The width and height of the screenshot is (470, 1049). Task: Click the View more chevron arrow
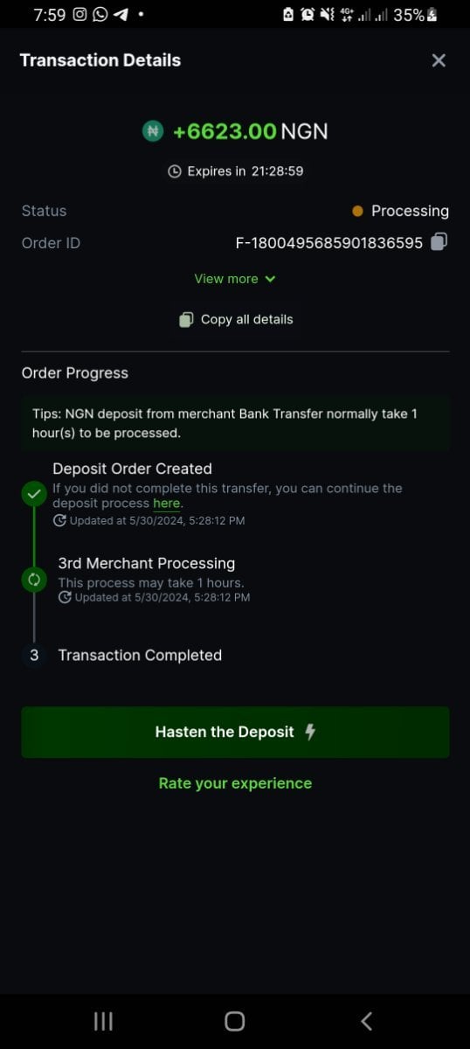[x=269, y=279]
